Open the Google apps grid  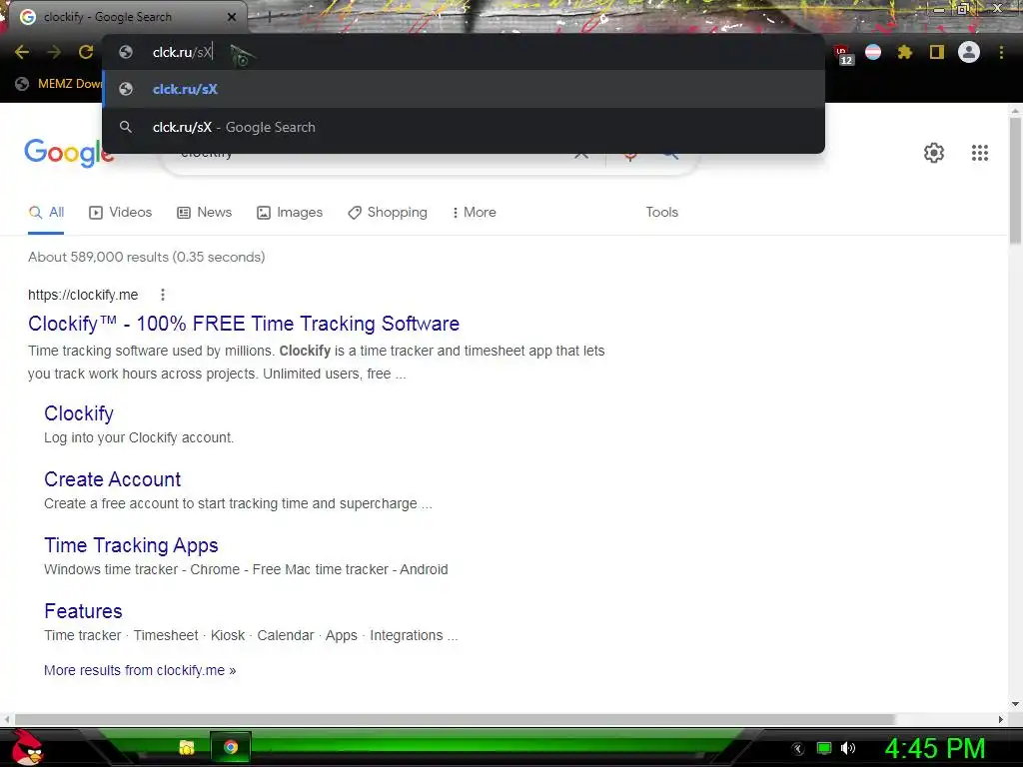click(979, 153)
